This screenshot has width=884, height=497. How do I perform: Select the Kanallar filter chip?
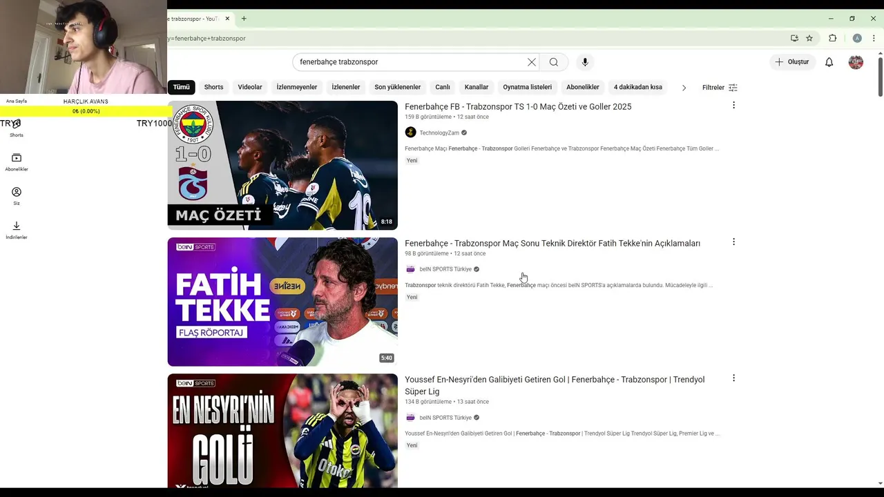(477, 88)
